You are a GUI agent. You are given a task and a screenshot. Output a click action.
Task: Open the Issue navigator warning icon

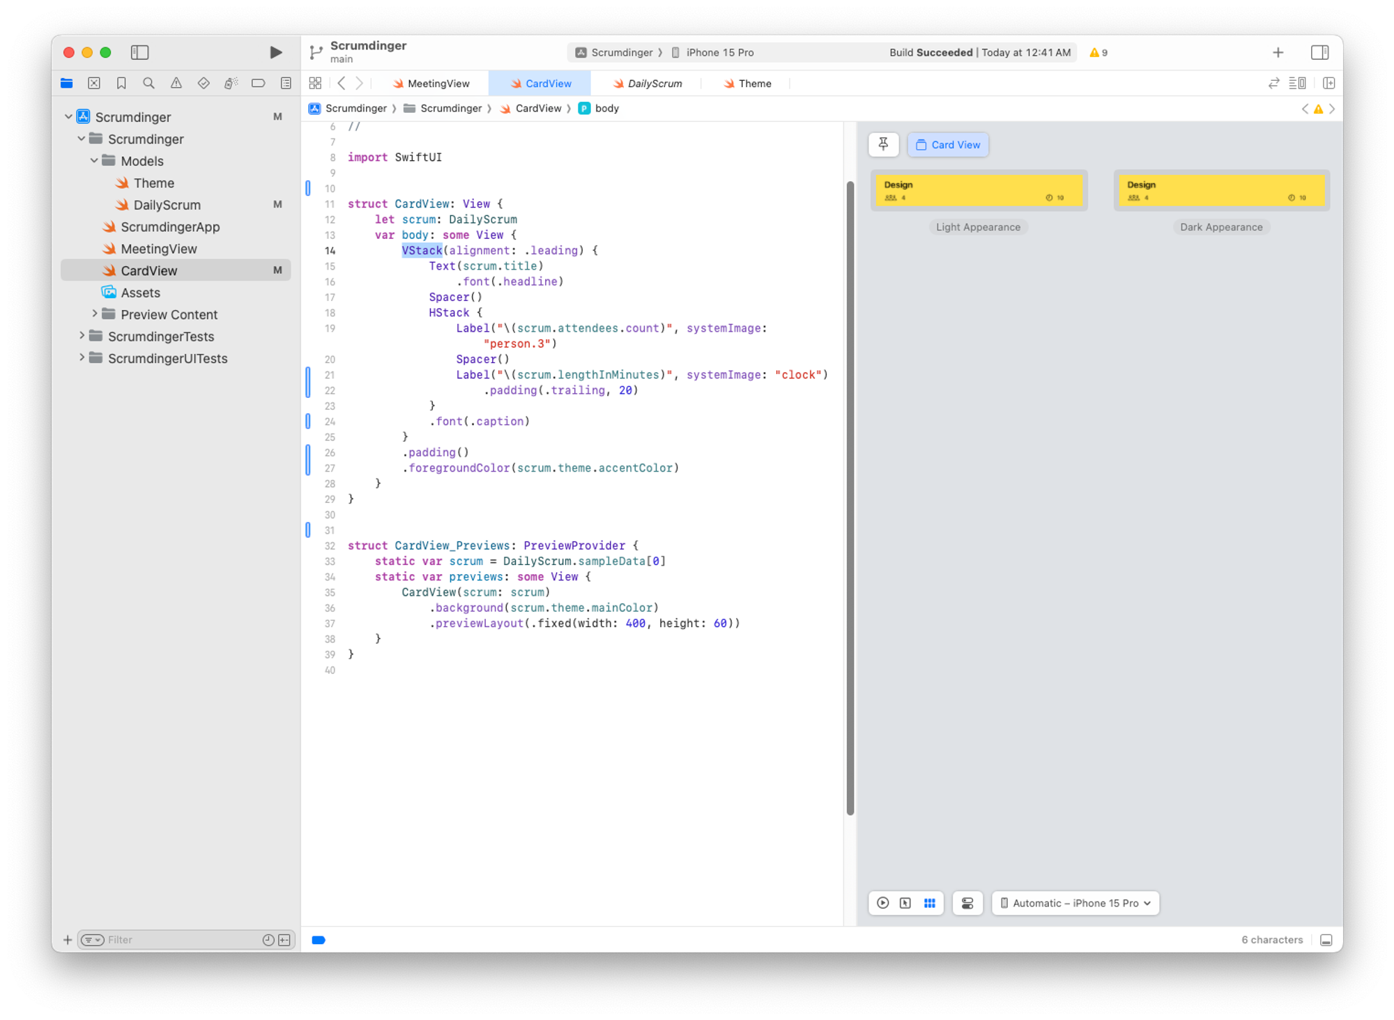176,83
